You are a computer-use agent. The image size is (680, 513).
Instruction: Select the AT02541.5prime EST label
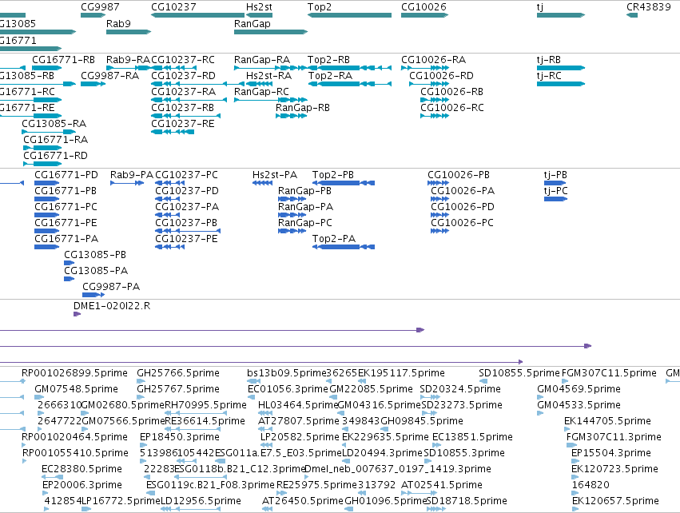coord(441,485)
